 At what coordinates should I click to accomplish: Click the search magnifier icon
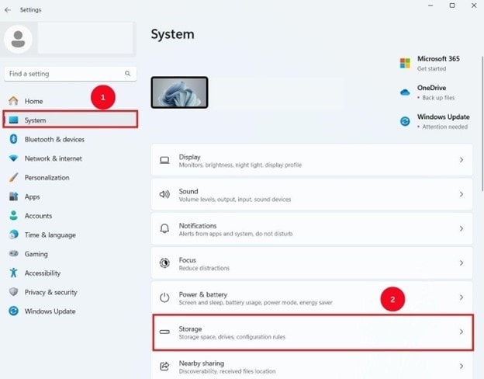(x=127, y=74)
